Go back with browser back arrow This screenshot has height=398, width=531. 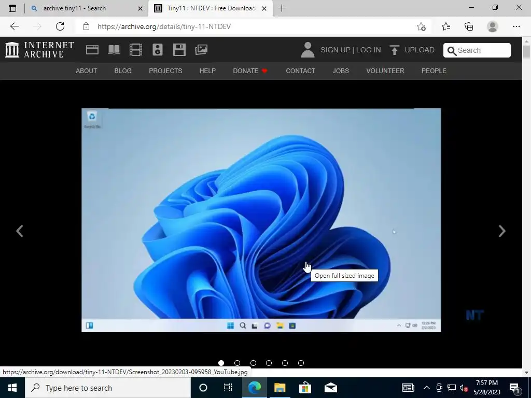pyautogui.click(x=14, y=26)
